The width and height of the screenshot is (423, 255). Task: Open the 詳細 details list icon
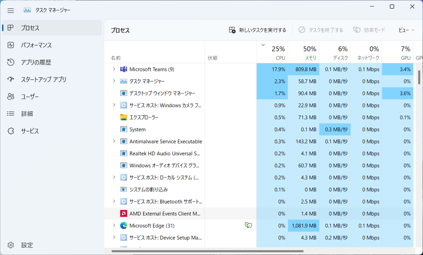coord(11,114)
